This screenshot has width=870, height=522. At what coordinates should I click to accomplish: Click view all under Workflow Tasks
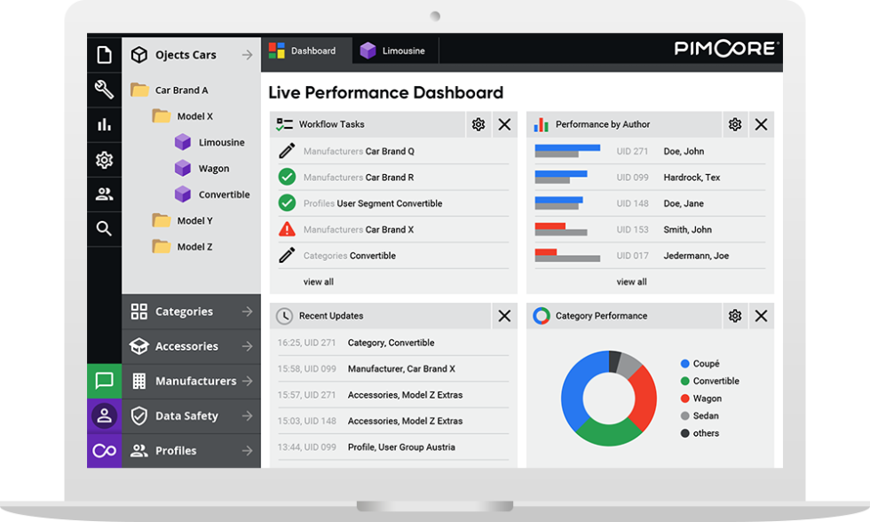(x=319, y=282)
